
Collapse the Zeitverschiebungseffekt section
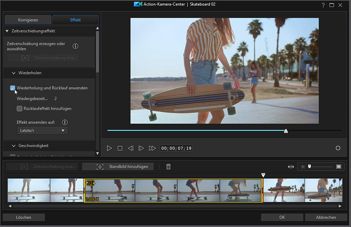[7, 31]
